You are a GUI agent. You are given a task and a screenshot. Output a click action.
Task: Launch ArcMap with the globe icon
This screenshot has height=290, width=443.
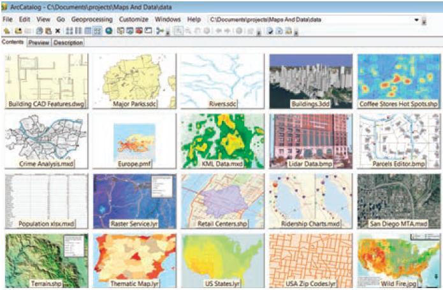point(109,31)
